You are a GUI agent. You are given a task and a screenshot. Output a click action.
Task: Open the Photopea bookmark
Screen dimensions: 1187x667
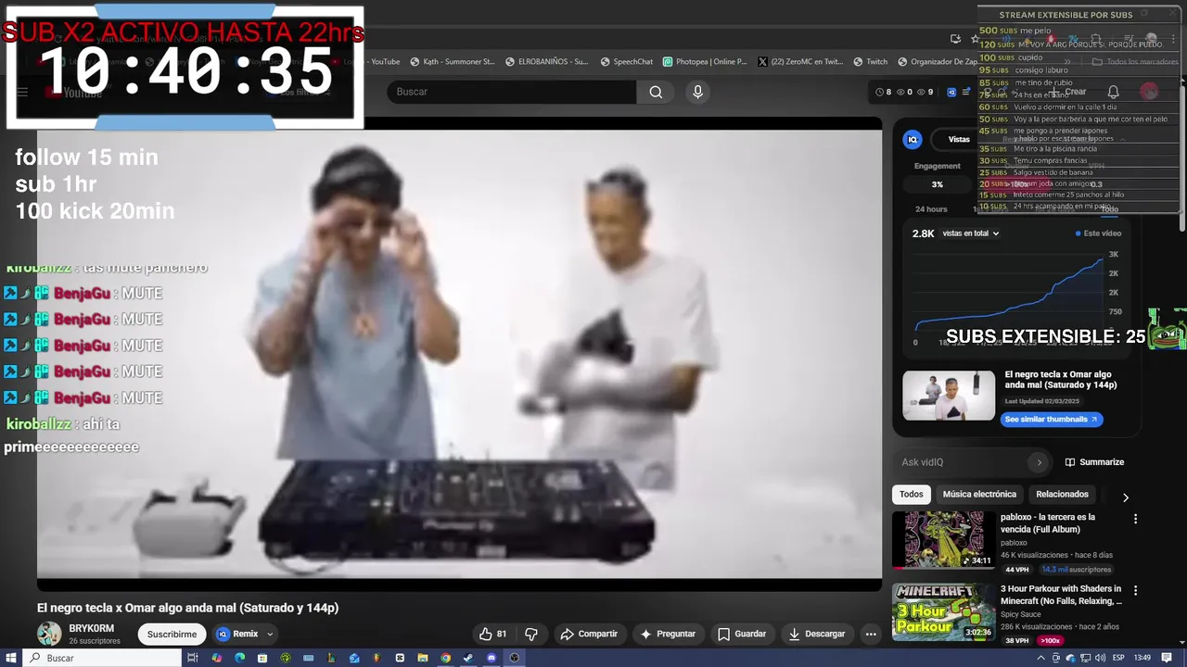(x=705, y=62)
